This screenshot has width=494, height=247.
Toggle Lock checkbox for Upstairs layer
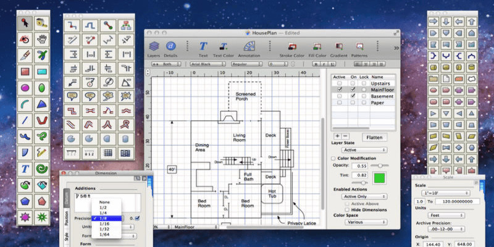click(x=364, y=83)
